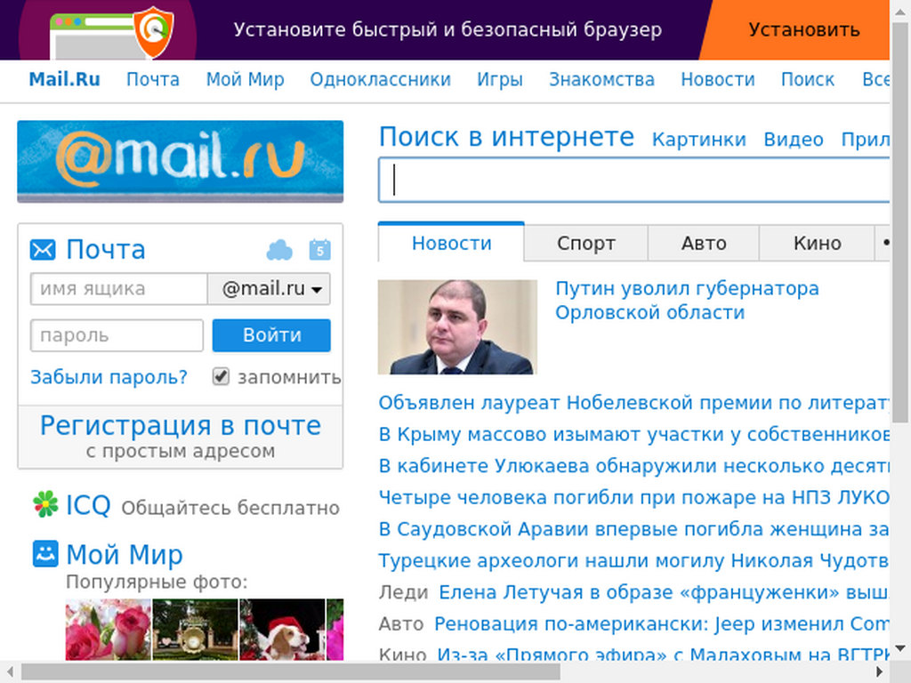Open headline Путин уволил губернатора Орловской области

click(687, 301)
